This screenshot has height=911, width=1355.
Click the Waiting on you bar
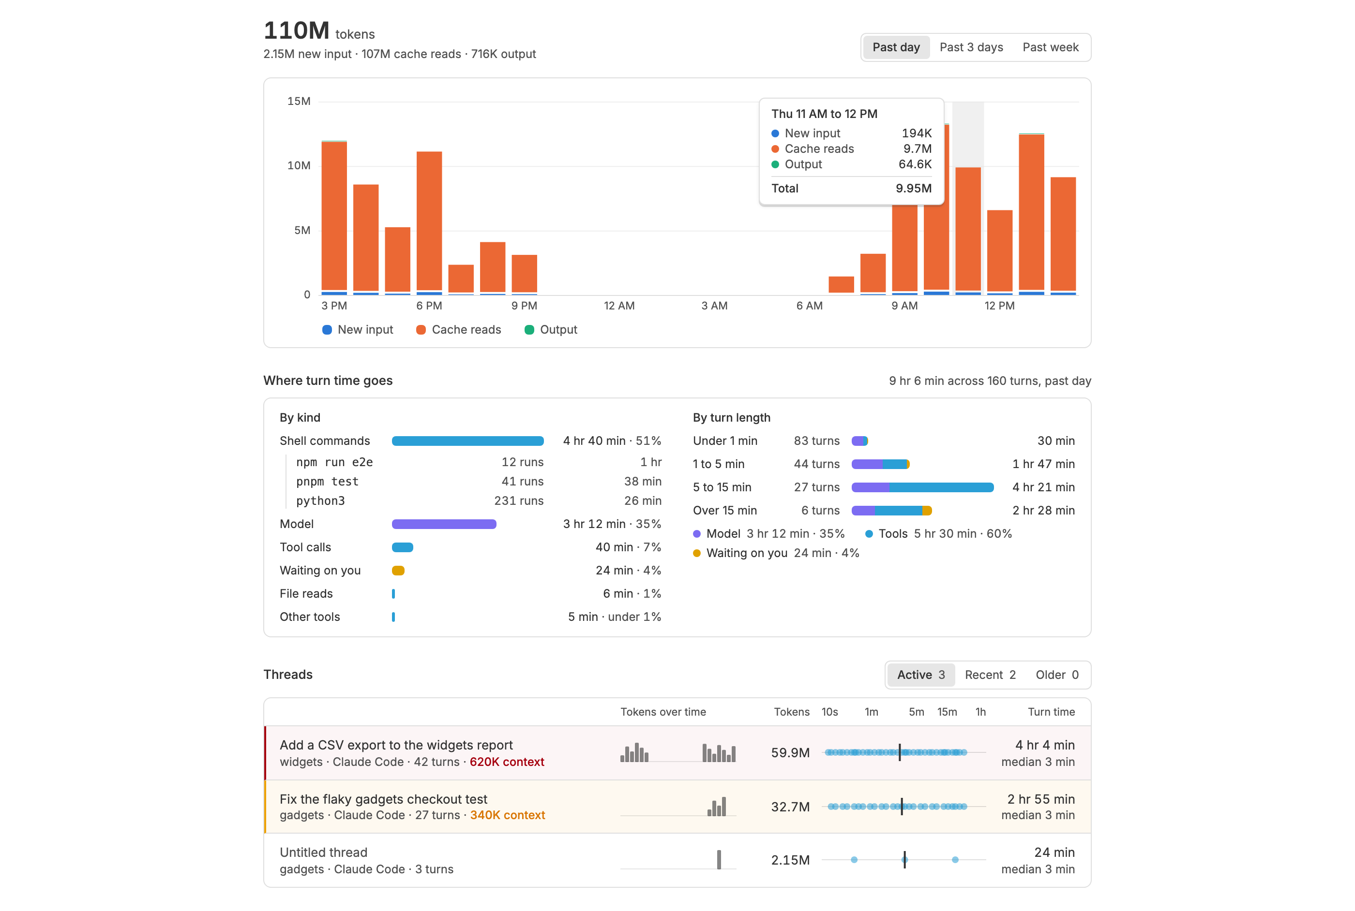point(398,571)
